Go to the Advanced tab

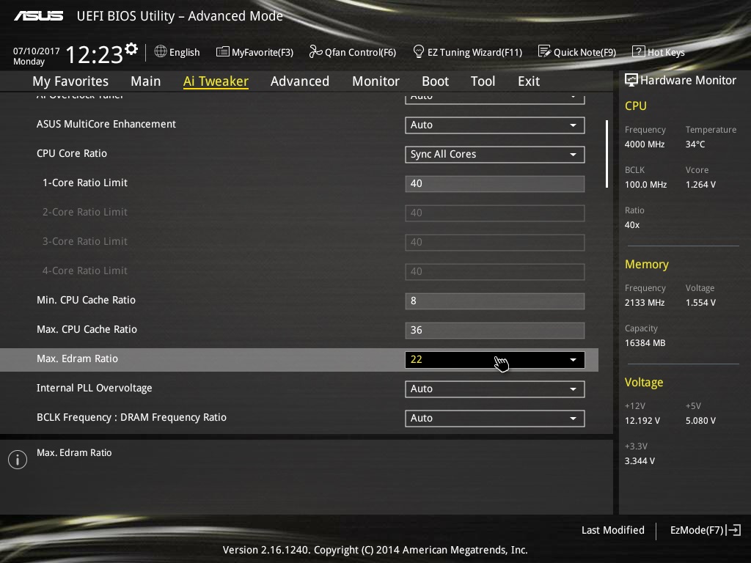pos(300,81)
